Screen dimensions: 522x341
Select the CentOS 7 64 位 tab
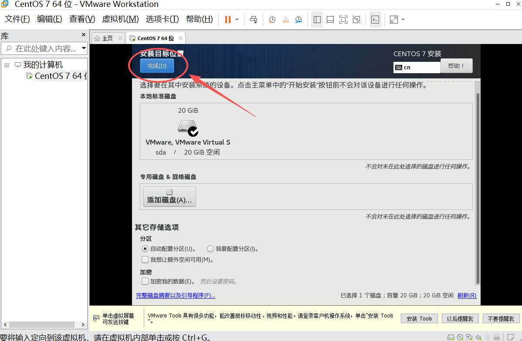click(156, 38)
